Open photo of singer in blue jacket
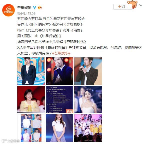Image resolution: width=147 pixels, height=144 pixels. 60,71
